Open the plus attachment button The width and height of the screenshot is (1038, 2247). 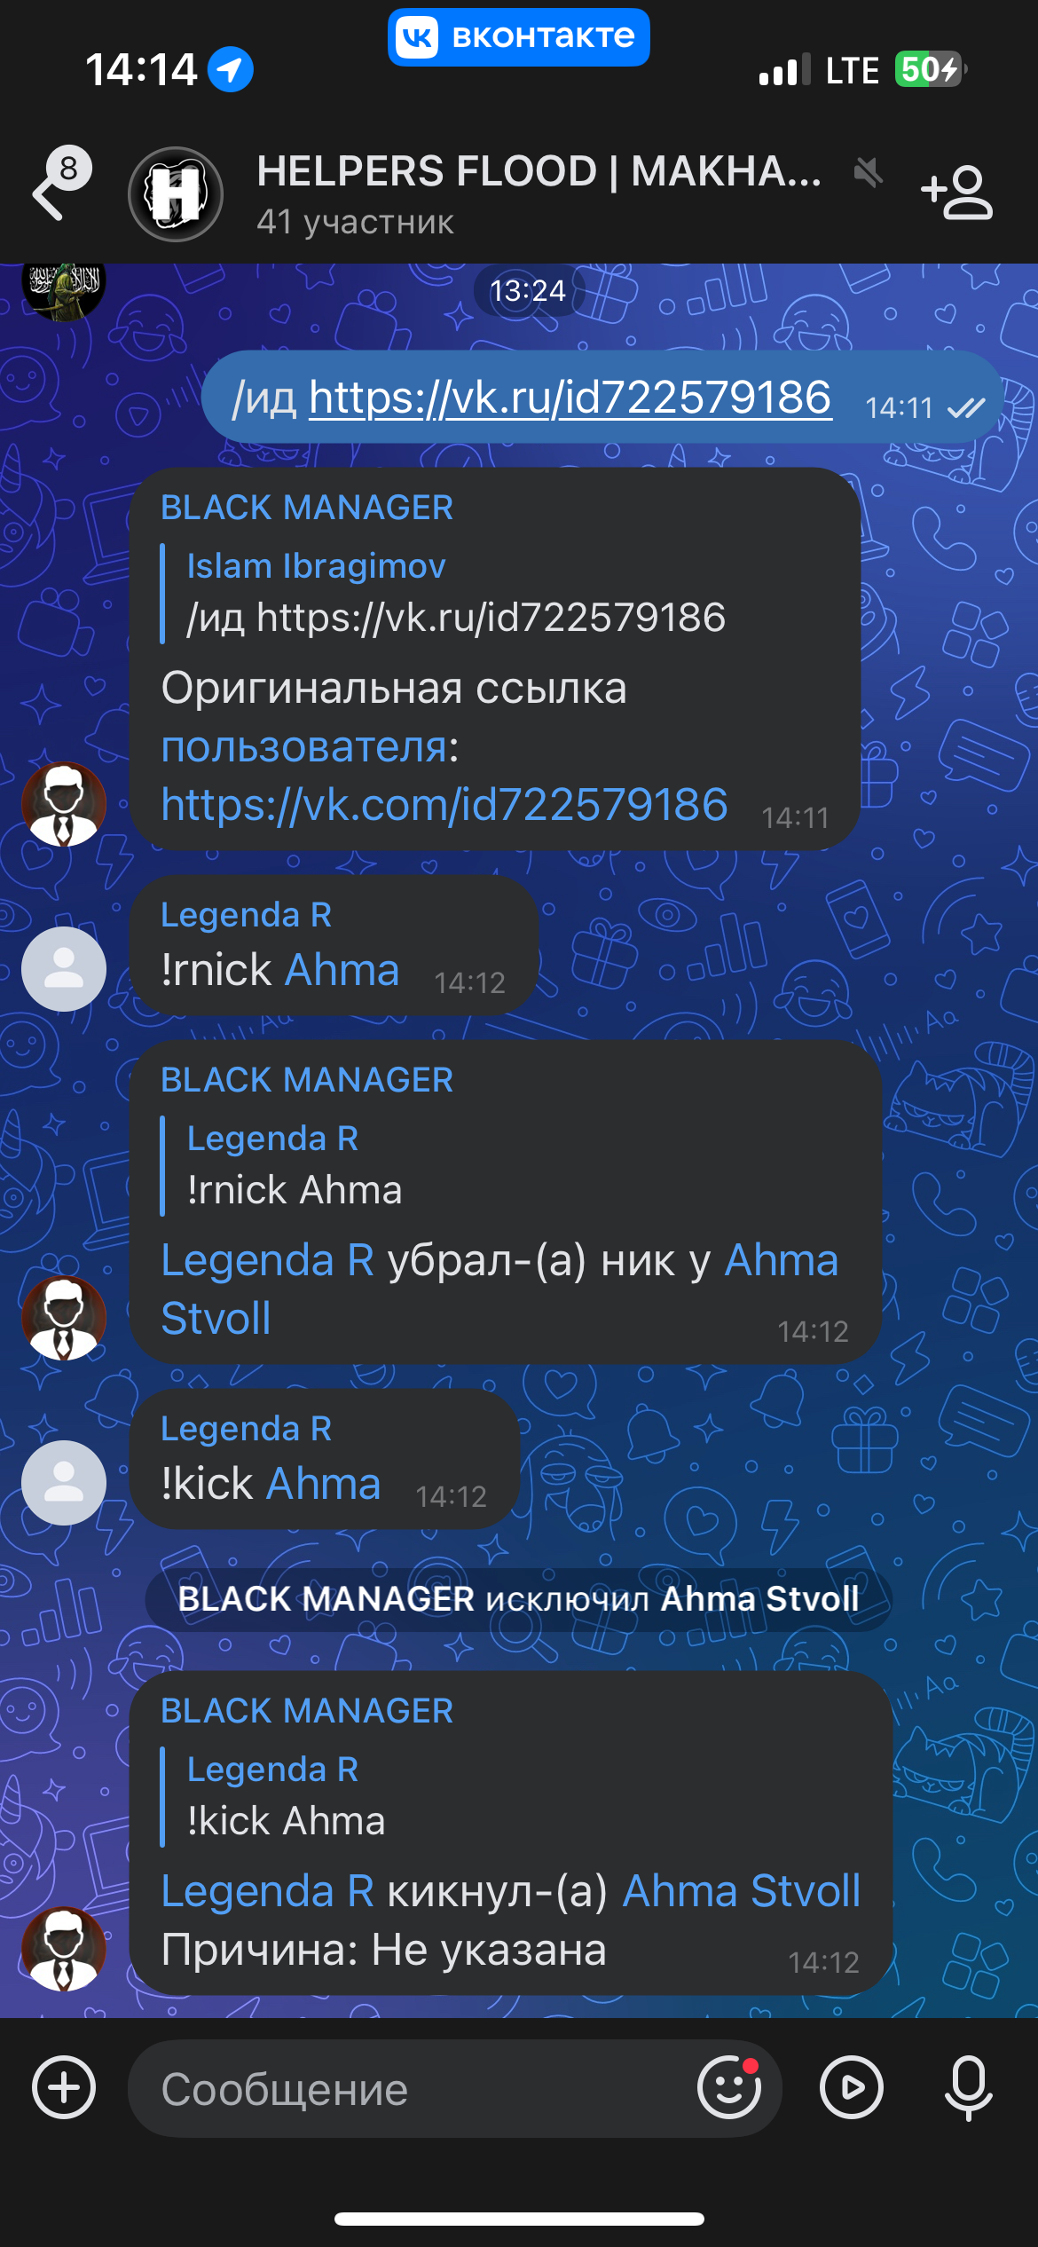pos(64,2087)
